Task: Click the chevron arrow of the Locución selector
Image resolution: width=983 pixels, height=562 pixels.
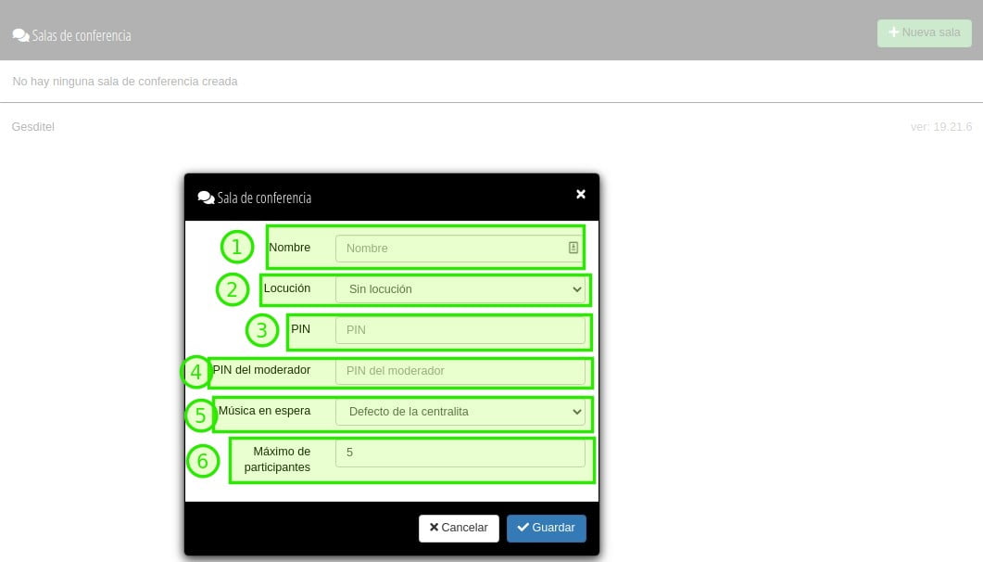Action: (576, 288)
